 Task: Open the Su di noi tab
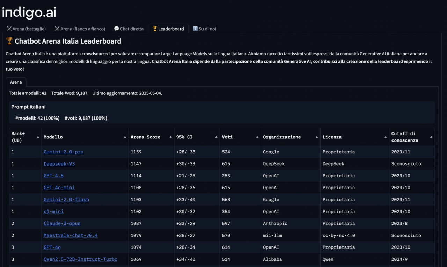point(204,29)
